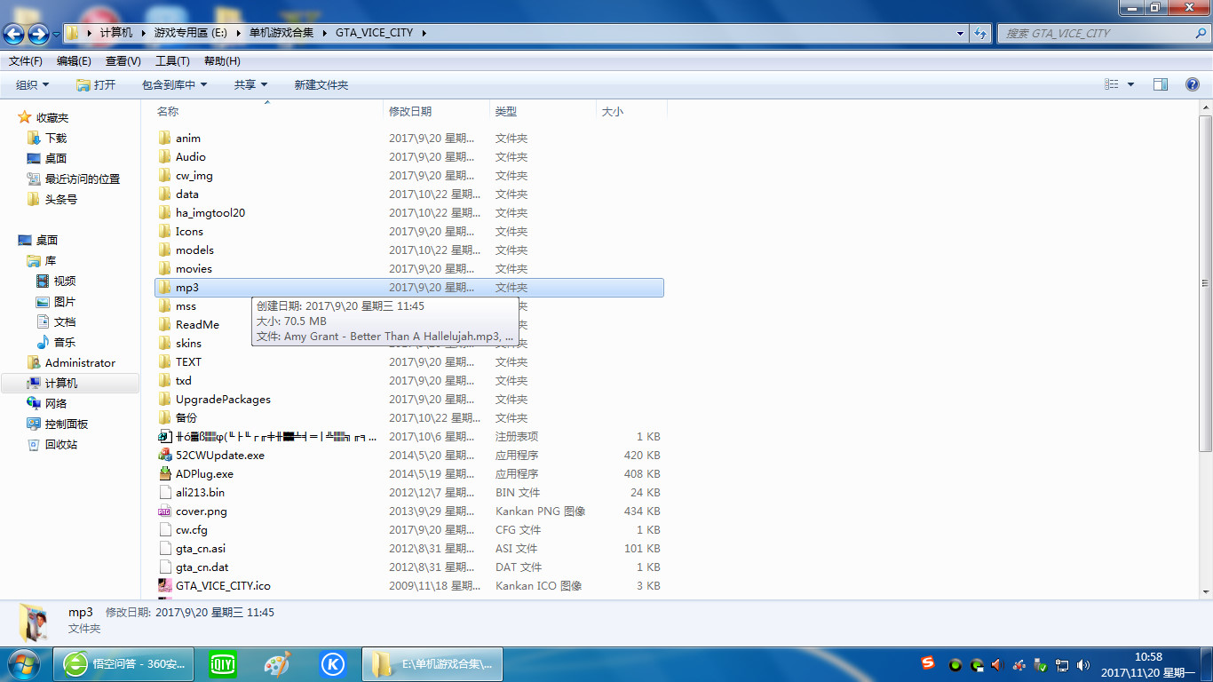The width and height of the screenshot is (1213, 682).
Task: Open the iQIYI taskbar icon
Action: tap(223, 664)
